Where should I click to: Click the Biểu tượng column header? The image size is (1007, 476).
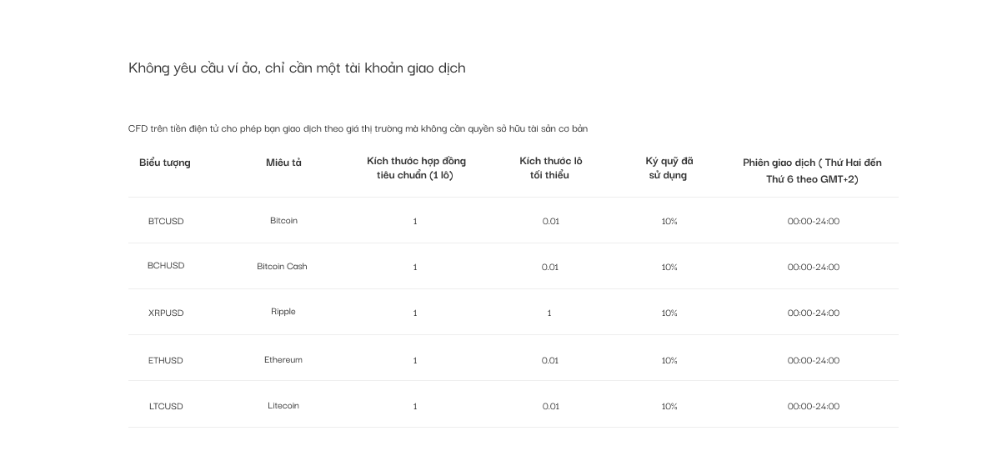(165, 163)
